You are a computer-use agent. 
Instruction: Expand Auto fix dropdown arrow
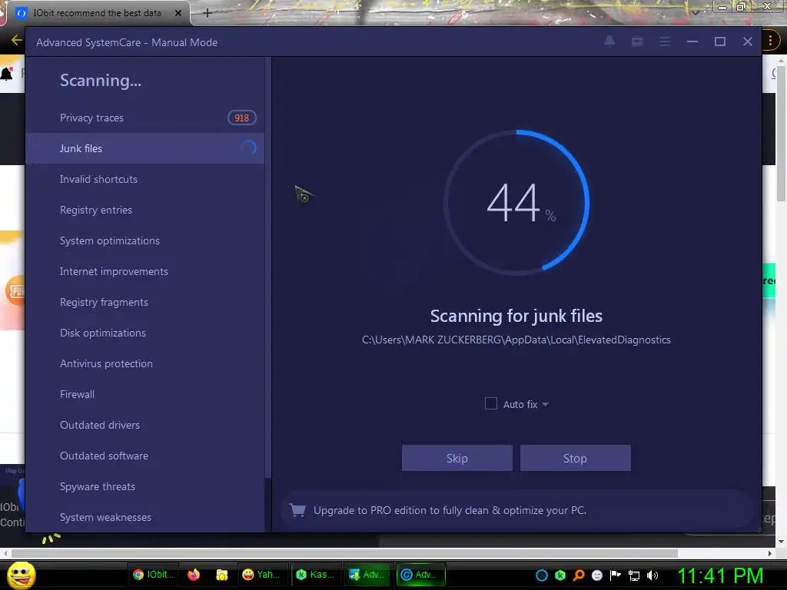click(545, 404)
